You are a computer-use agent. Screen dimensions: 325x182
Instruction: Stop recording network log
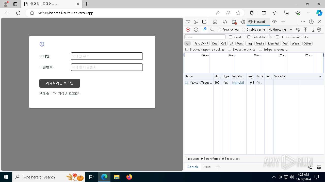[188, 30]
